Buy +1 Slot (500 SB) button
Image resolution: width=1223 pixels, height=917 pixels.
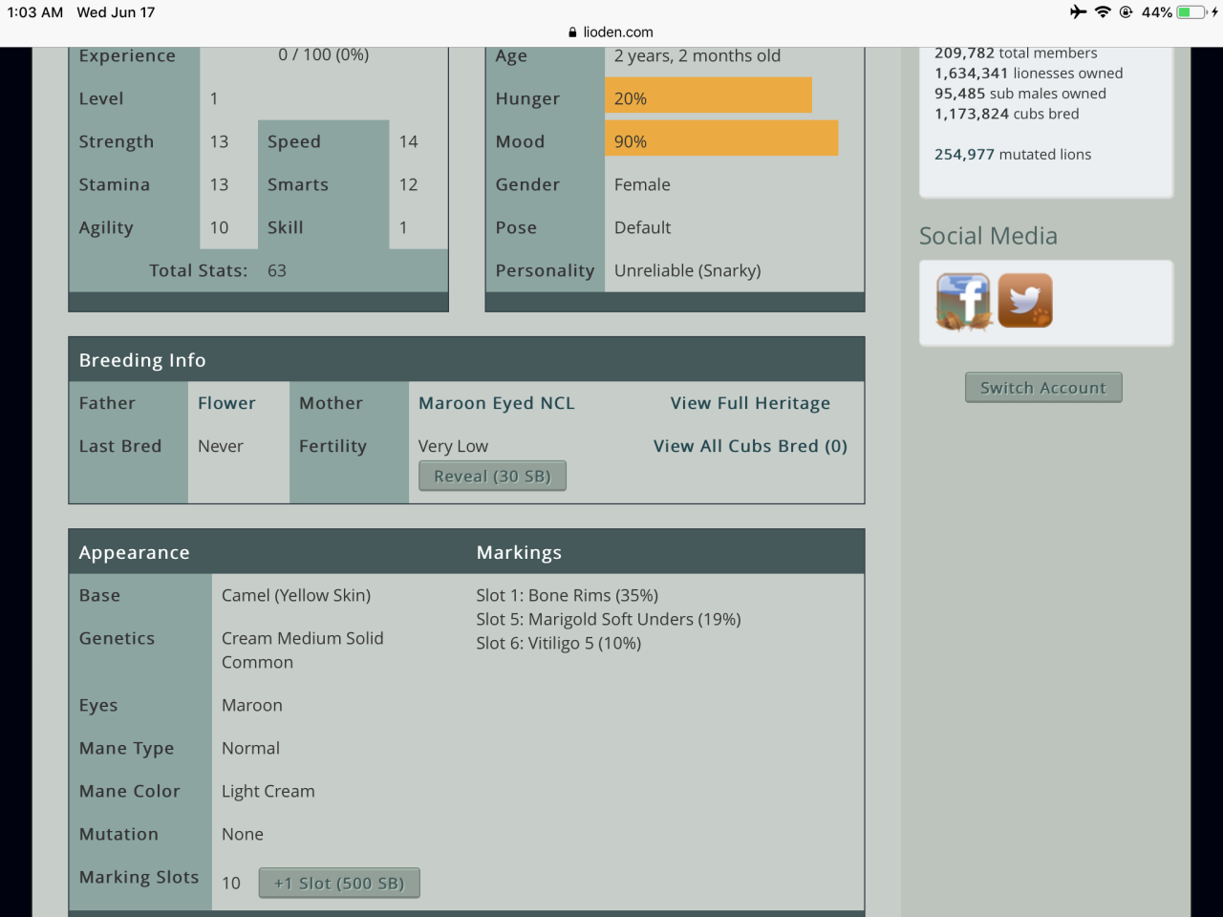click(339, 884)
